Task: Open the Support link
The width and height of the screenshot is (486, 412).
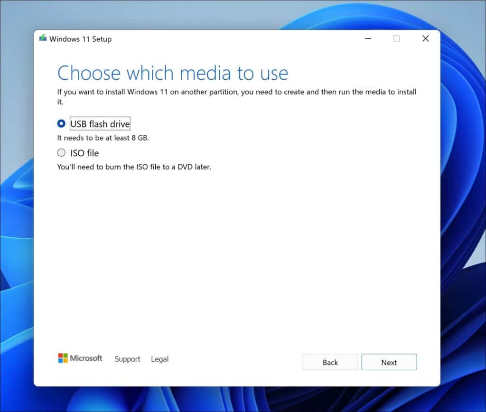Action: click(x=127, y=359)
